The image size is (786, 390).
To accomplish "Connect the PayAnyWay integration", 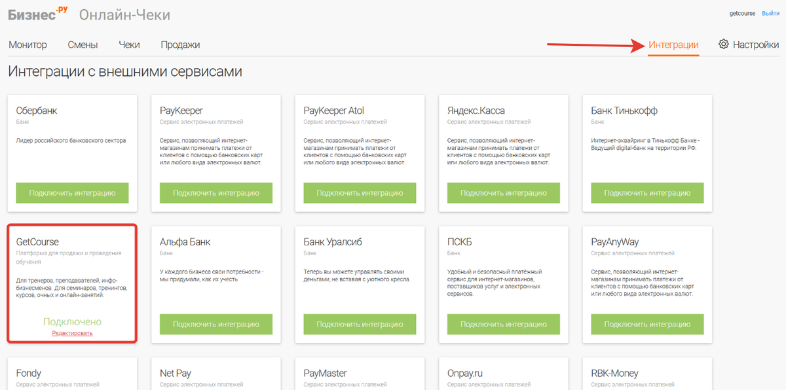I will coord(647,325).
